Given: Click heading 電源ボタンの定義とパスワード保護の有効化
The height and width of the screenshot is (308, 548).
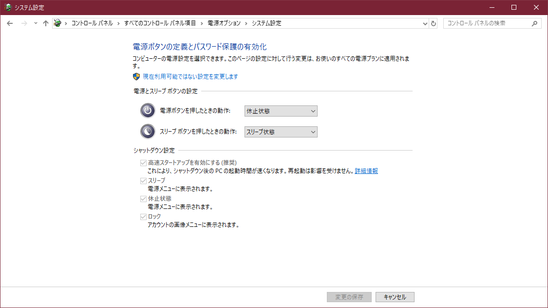Looking at the screenshot, I should click(x=200, y=47).
